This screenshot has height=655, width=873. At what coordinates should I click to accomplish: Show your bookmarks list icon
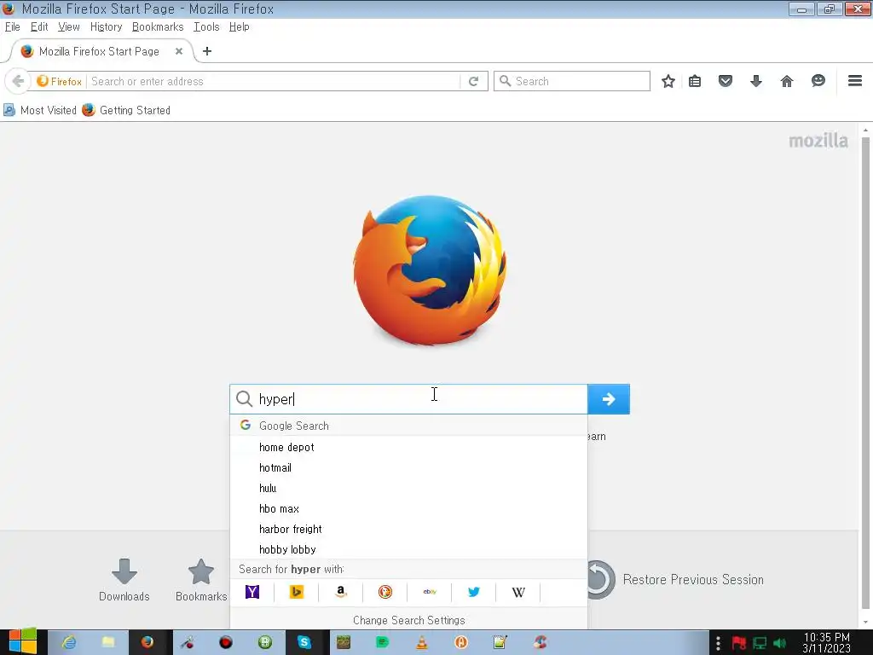[x=695, y=81]
